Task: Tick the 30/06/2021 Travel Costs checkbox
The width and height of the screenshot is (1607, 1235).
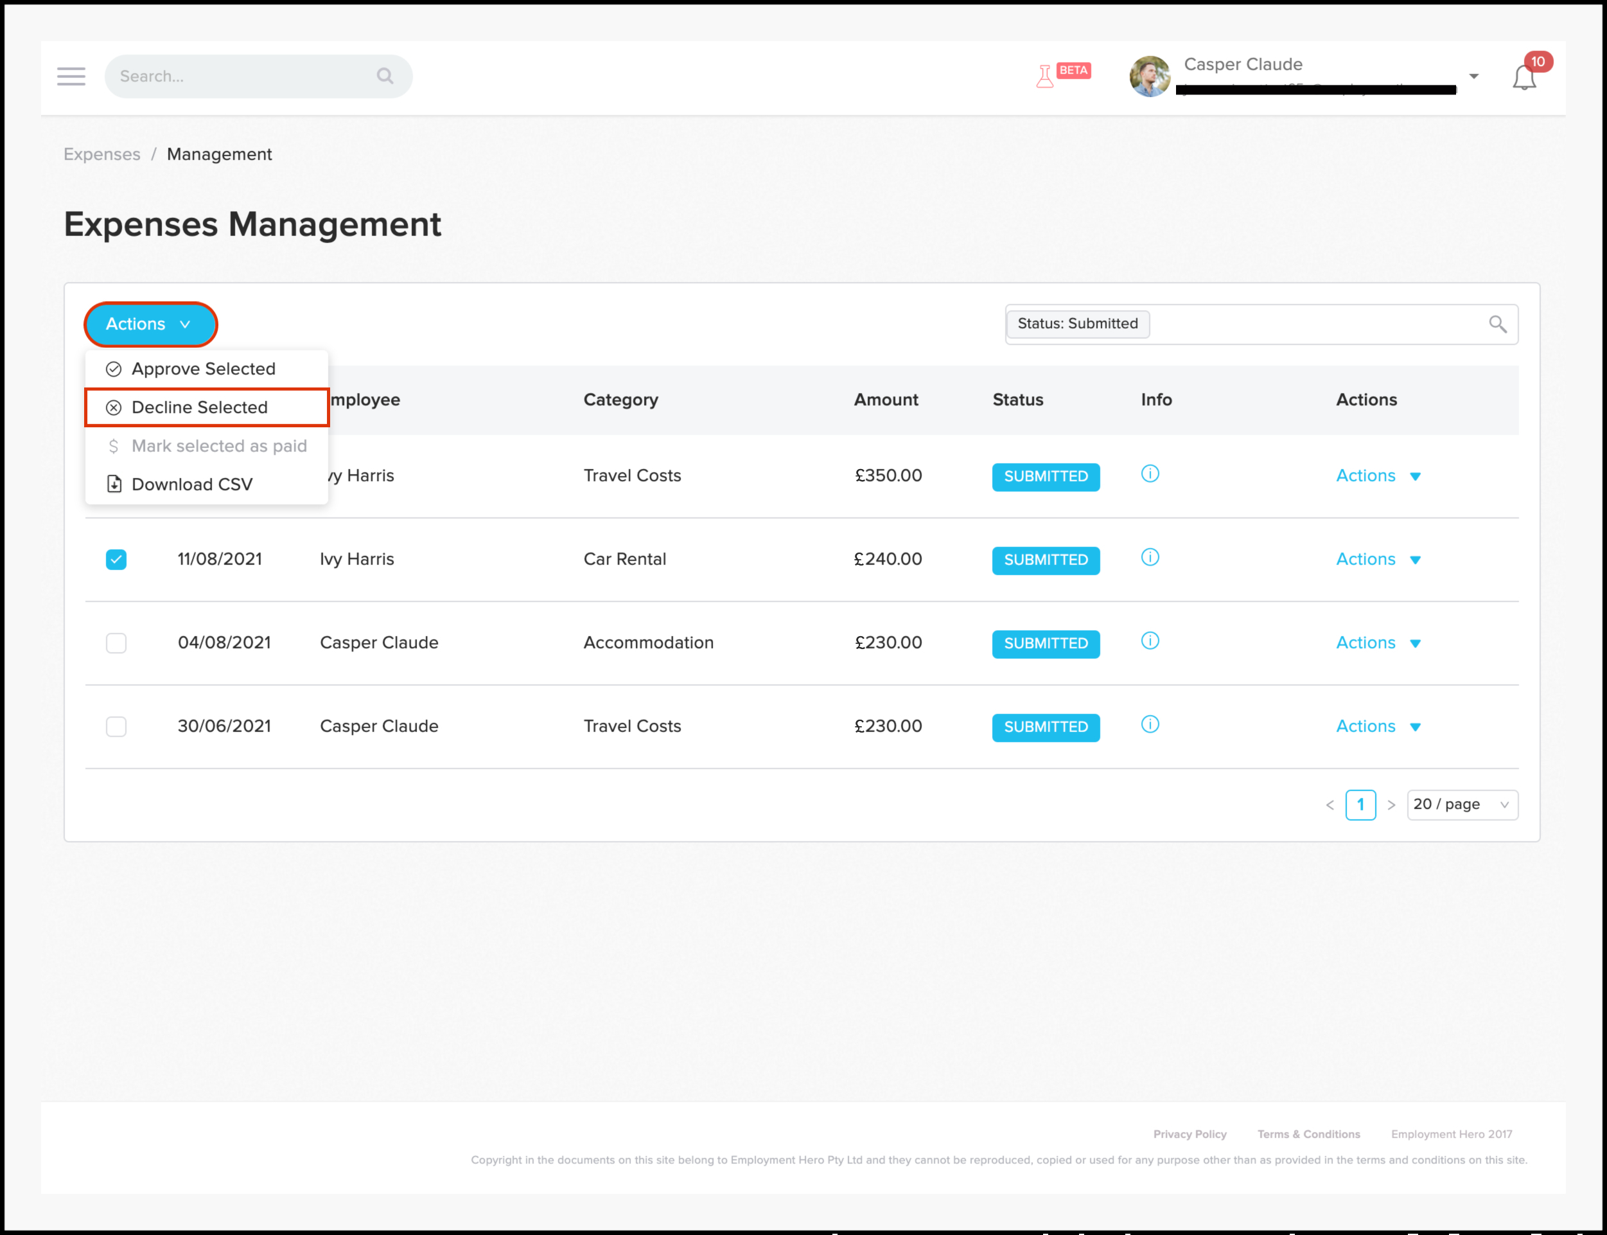Action: [x=116, y=726]
